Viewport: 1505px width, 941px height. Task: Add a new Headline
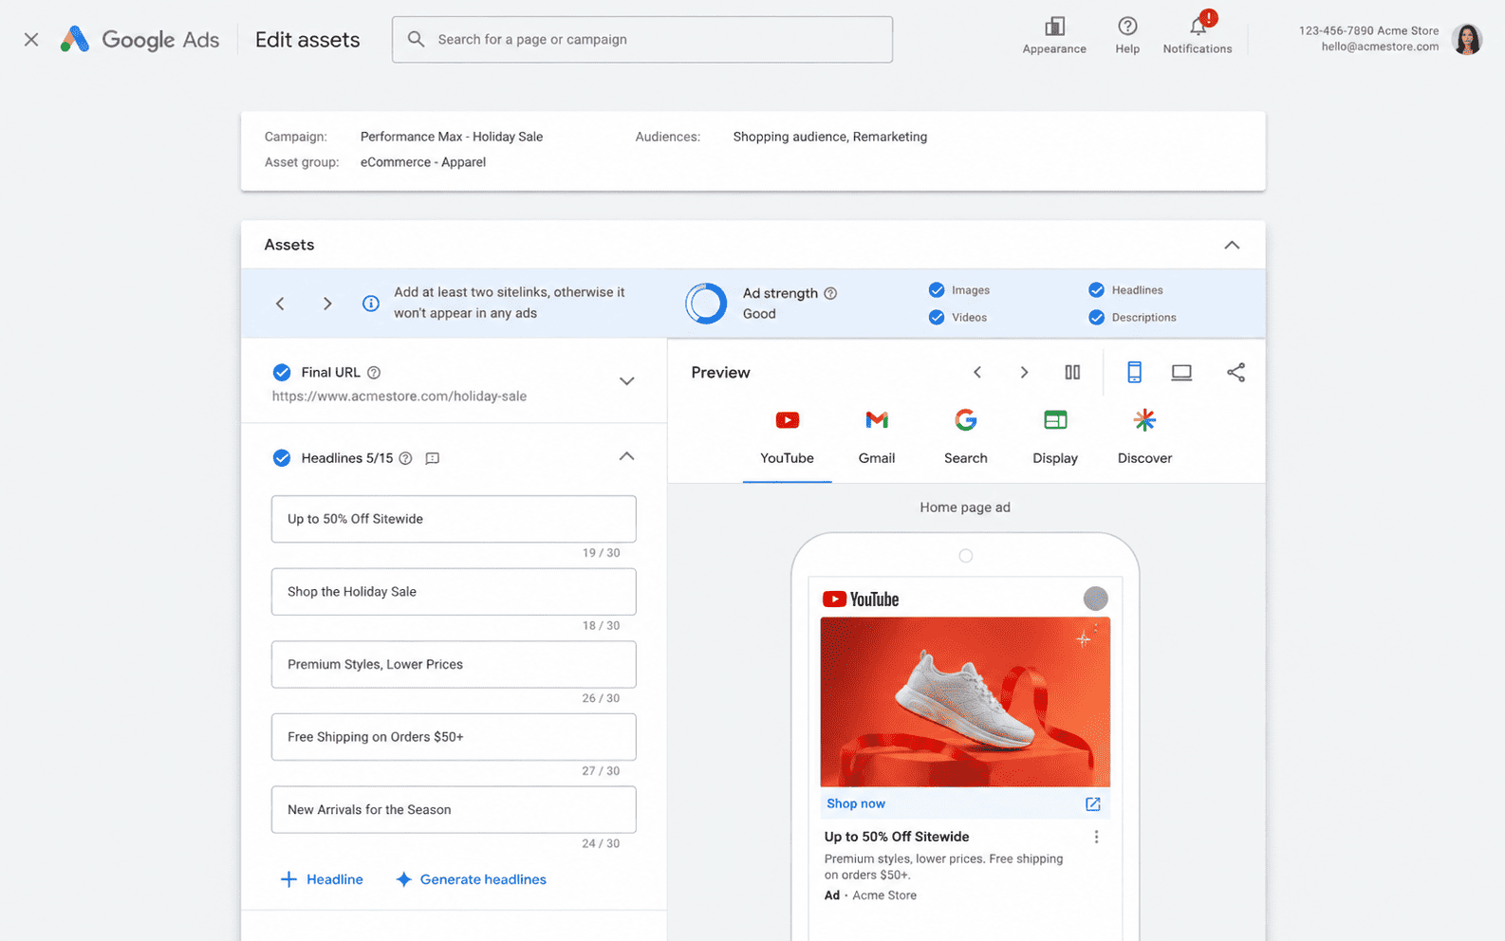click(322, 879)
